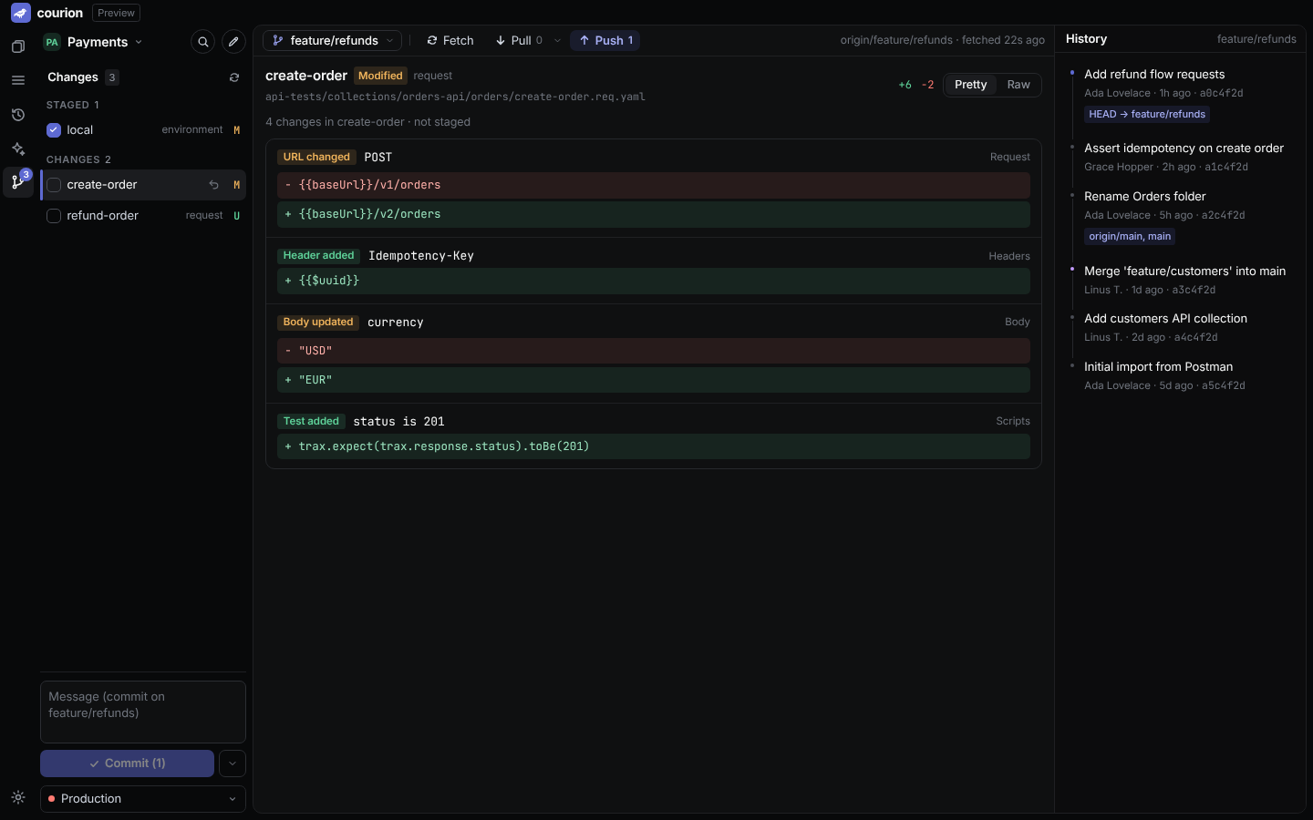Click the commit message input field
This screenshot has width=1313, height=820.
[143, 712]
